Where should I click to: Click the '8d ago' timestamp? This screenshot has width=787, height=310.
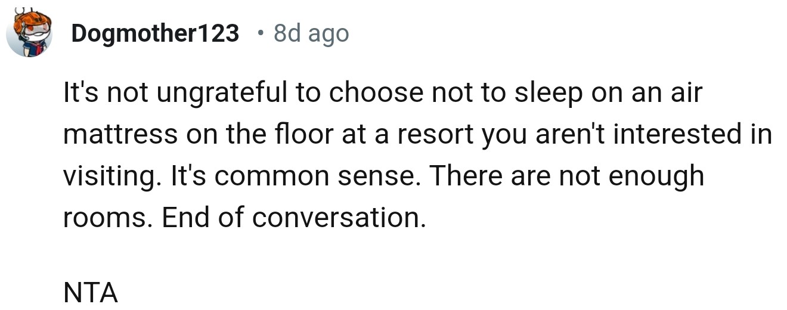point(311,33)
